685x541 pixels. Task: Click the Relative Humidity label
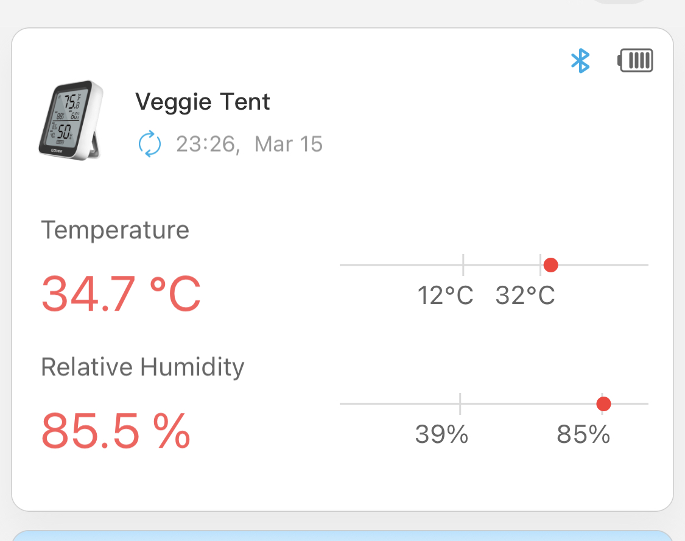tap(142, 367)
